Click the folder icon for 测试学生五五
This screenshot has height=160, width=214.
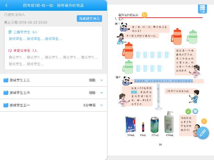coord(6,80)
